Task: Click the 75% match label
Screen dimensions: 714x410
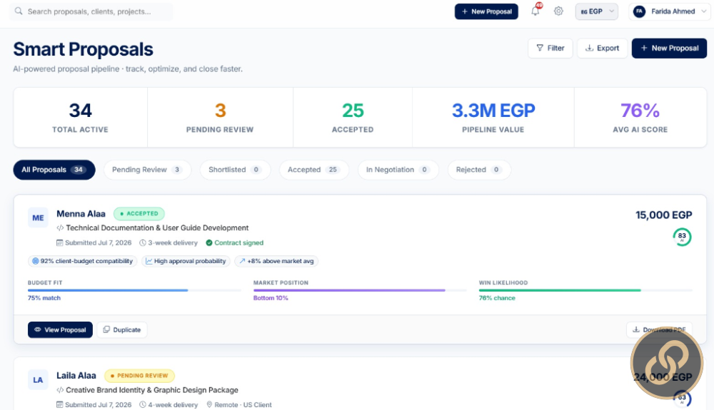Action: 44,298
